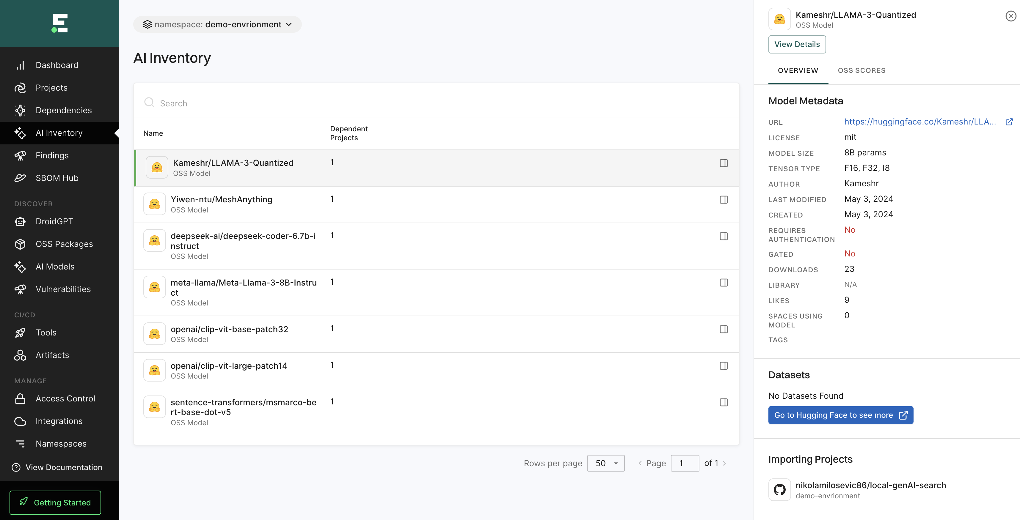Click the OSS Packages box icon
The width and height of the screenshot is (1020, 520).
point(20,244)
